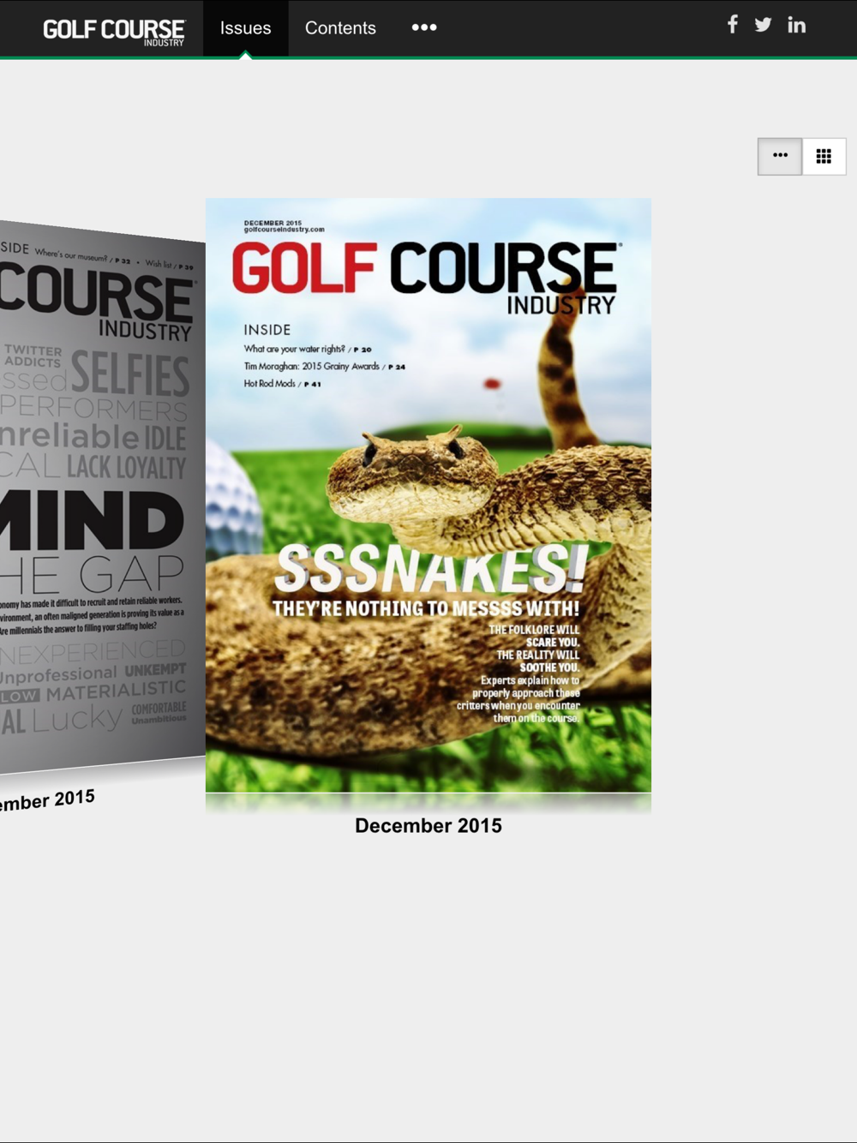Open the Facebook page icon
The image size is (857, 1143).
pyautogui.click(x=733, y=25)
